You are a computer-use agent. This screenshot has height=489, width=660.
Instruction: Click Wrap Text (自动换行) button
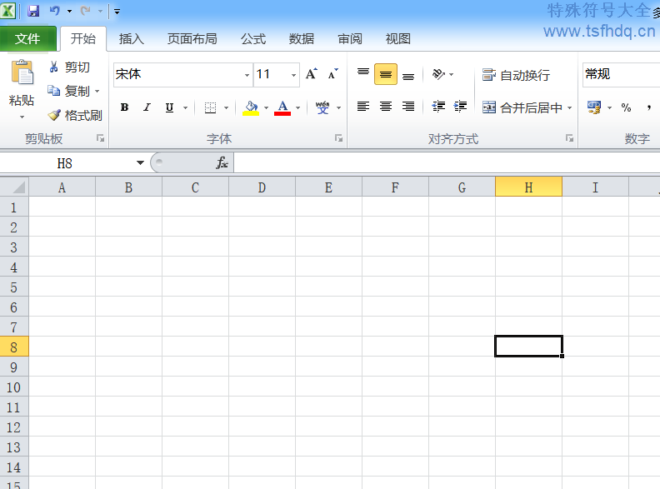point(517,75)
